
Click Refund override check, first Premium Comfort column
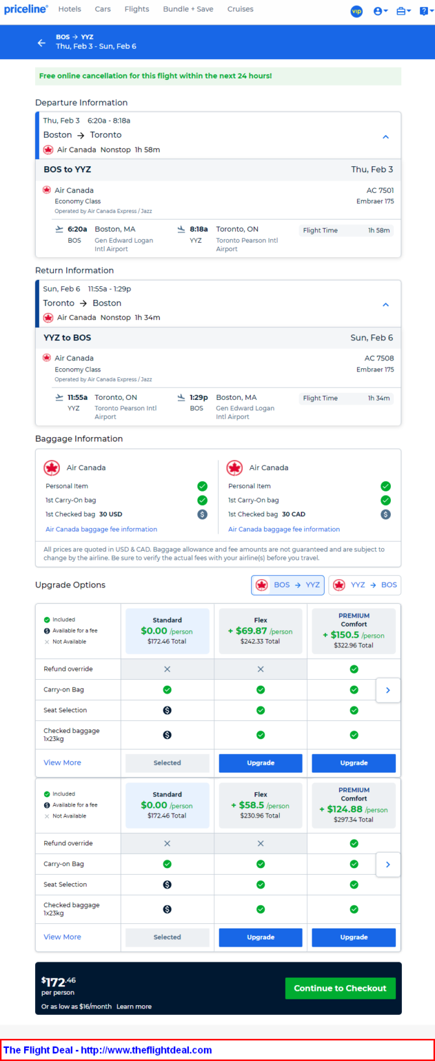[x=354, y=669]
